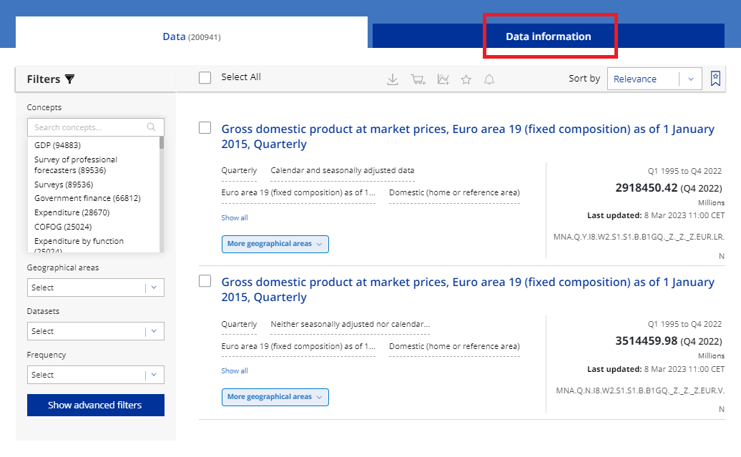Viewport: 741px width, 457px height.
Task: Click Show all under the first result
Action: pos(235,218)
